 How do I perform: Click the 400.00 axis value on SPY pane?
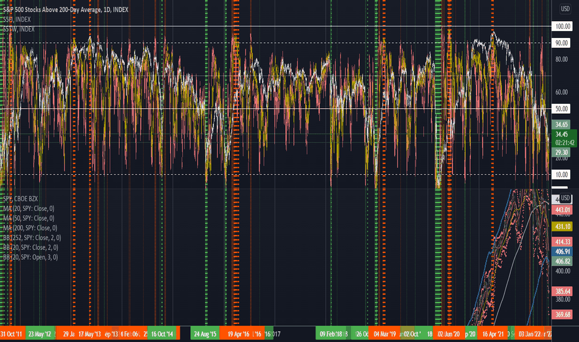click(x=563, y=271)
